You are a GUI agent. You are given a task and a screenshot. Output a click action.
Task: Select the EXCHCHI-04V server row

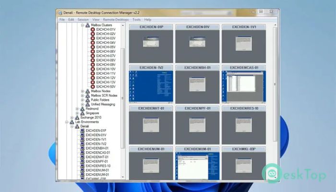tap(106, 43)
